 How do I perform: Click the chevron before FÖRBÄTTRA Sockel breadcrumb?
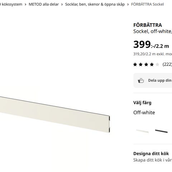click(128, 5)
